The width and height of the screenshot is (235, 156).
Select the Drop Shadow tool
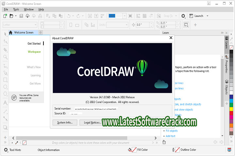(x=6, y=127)
